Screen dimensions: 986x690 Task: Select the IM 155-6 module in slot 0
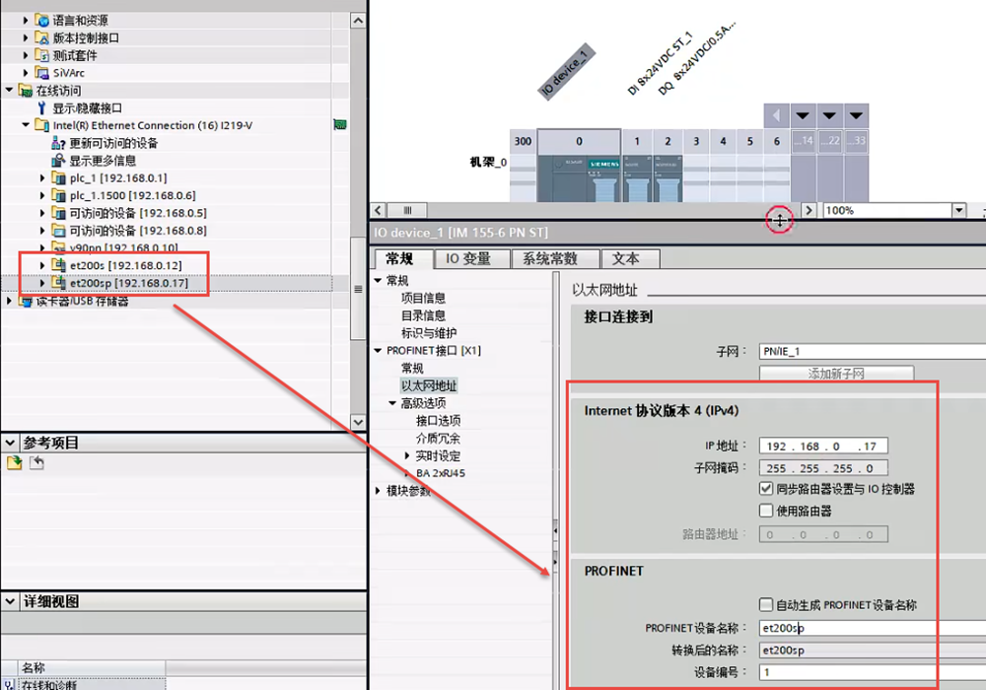tap(579, 177)
